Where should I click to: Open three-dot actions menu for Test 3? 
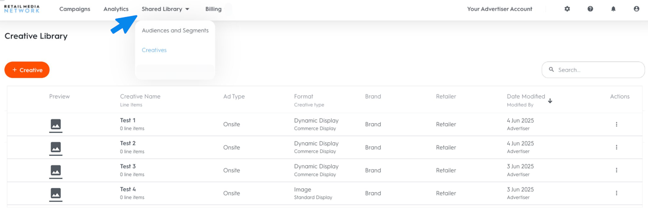616,170
